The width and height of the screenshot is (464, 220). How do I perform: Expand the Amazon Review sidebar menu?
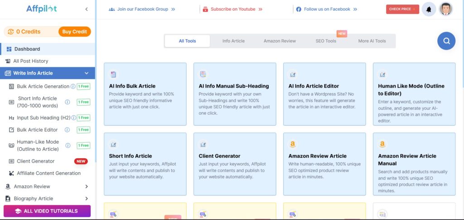pyautogui.click(x=87, y=187)
